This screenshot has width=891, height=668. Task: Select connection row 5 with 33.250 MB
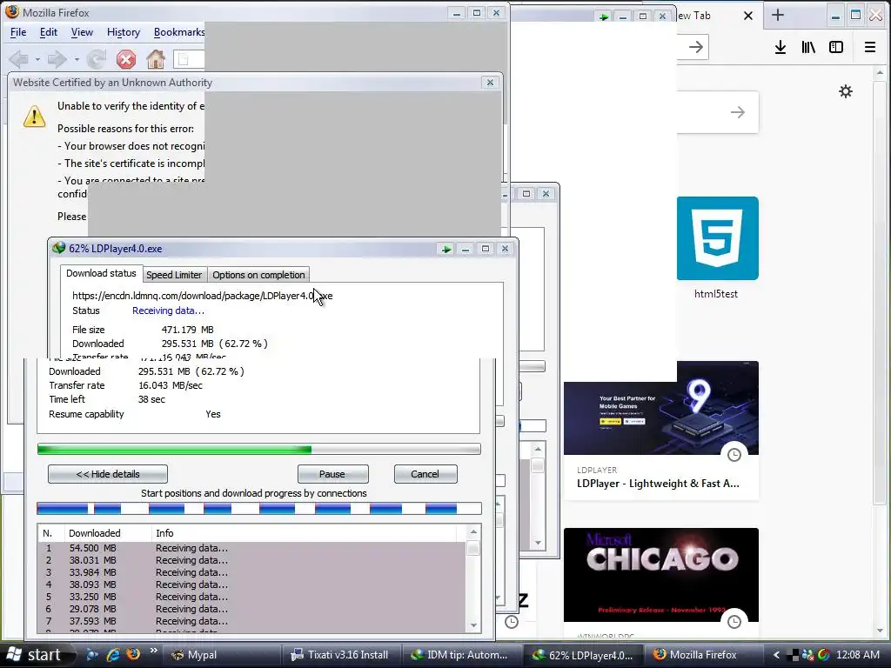tap(251, 597)
